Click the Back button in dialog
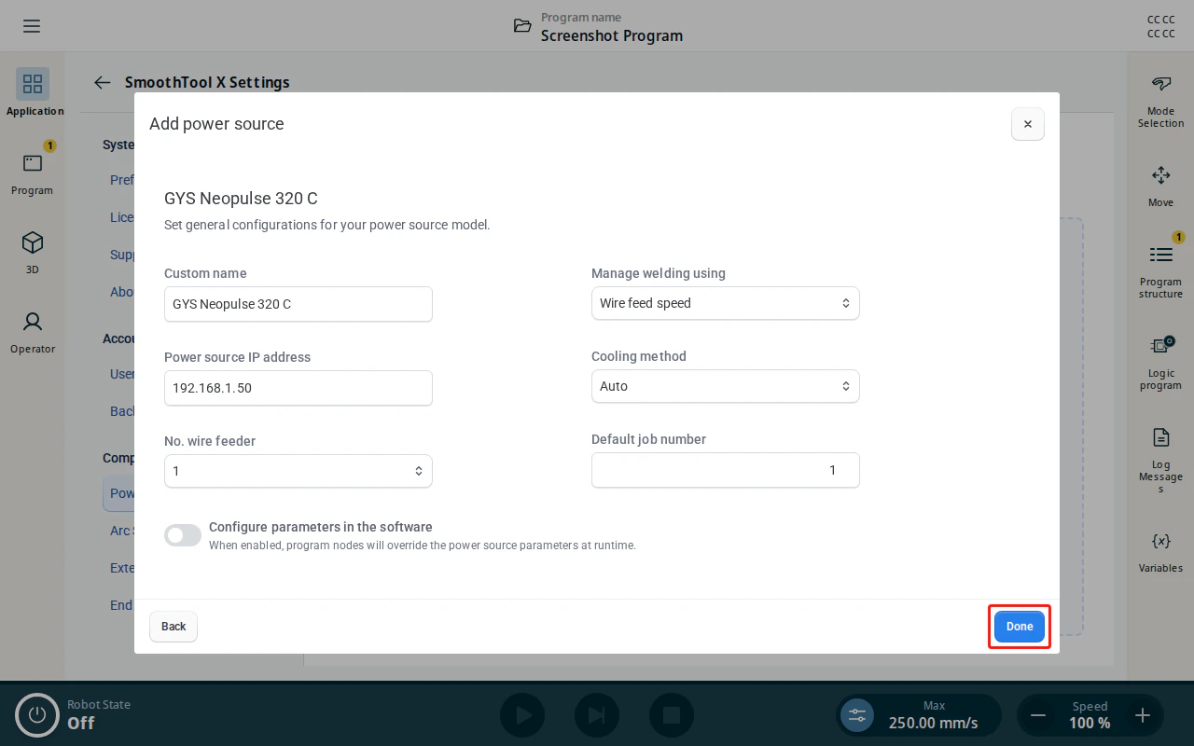 pyautogui.click(x=174, y=627)
